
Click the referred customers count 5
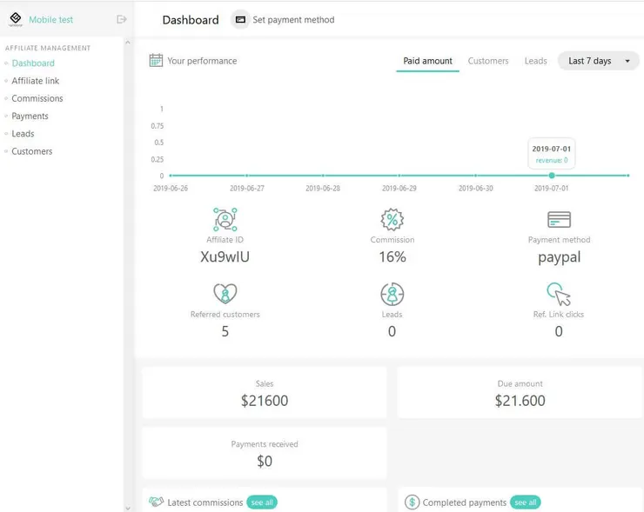225,331
